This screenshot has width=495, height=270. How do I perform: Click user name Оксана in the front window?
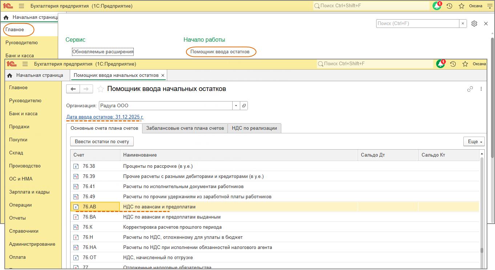click(479, 64)
